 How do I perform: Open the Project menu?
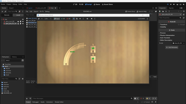[9, 4]
